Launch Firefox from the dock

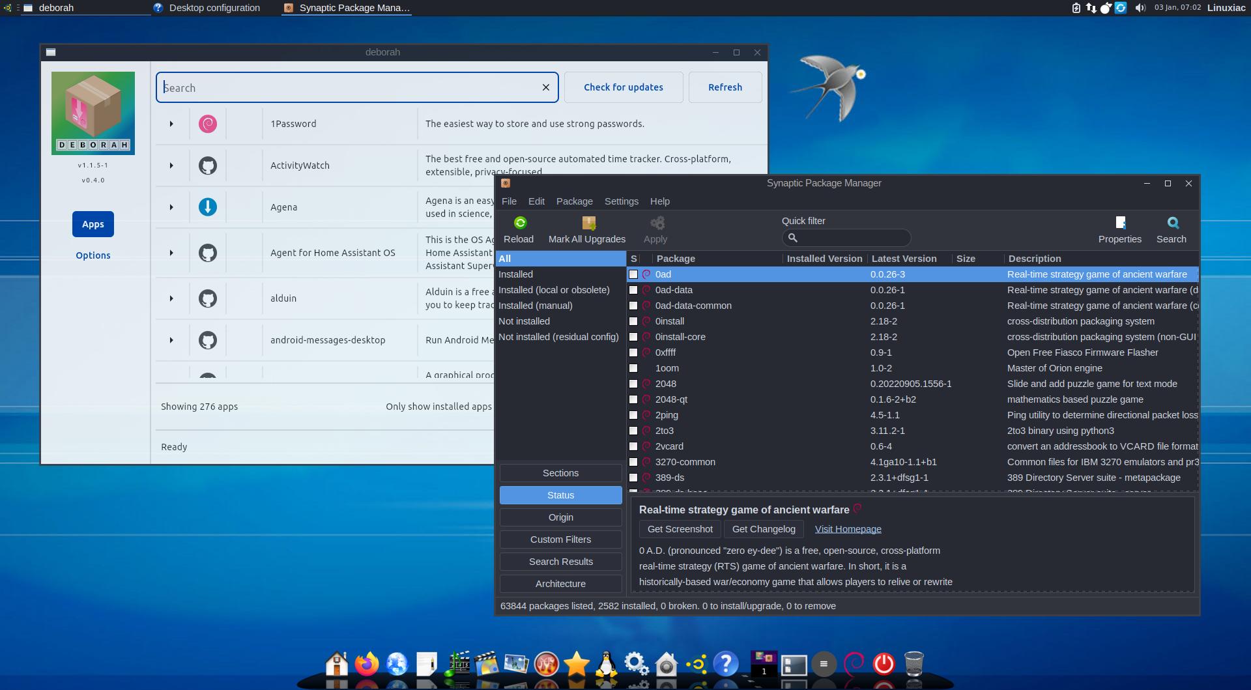coord(367,664)
